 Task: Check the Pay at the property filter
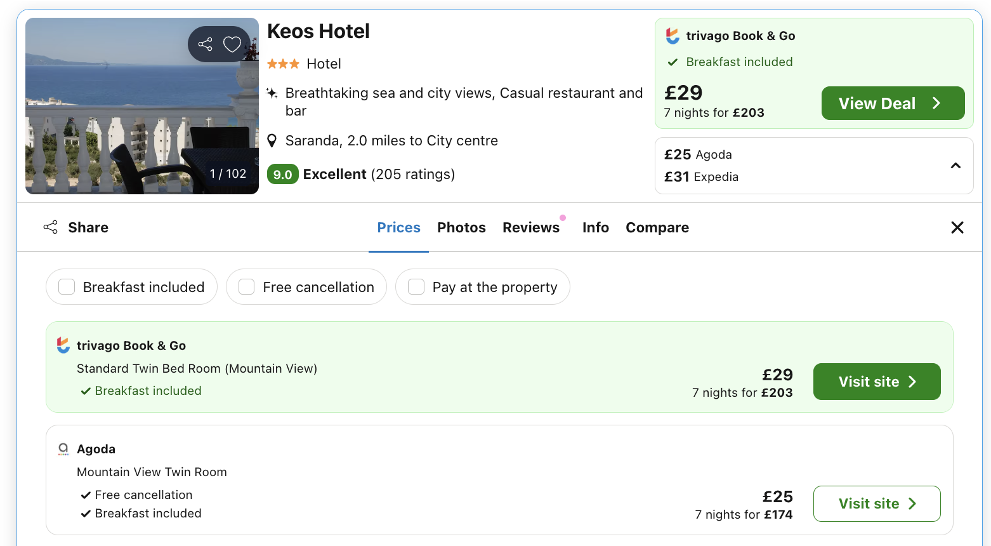[416, 287]
